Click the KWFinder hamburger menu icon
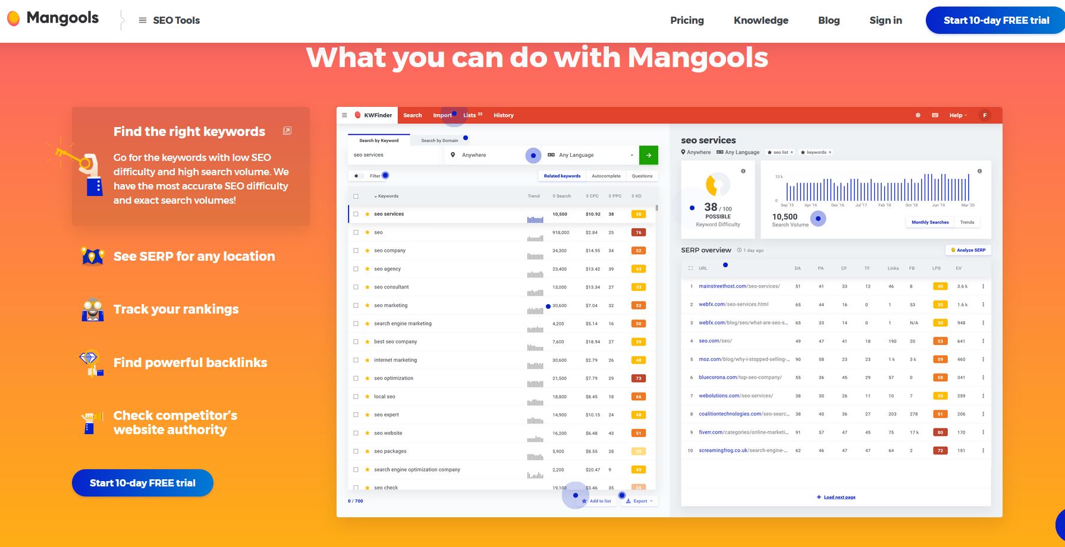The width and height of the screenshot is (1065, 547). tap(344, 115)
